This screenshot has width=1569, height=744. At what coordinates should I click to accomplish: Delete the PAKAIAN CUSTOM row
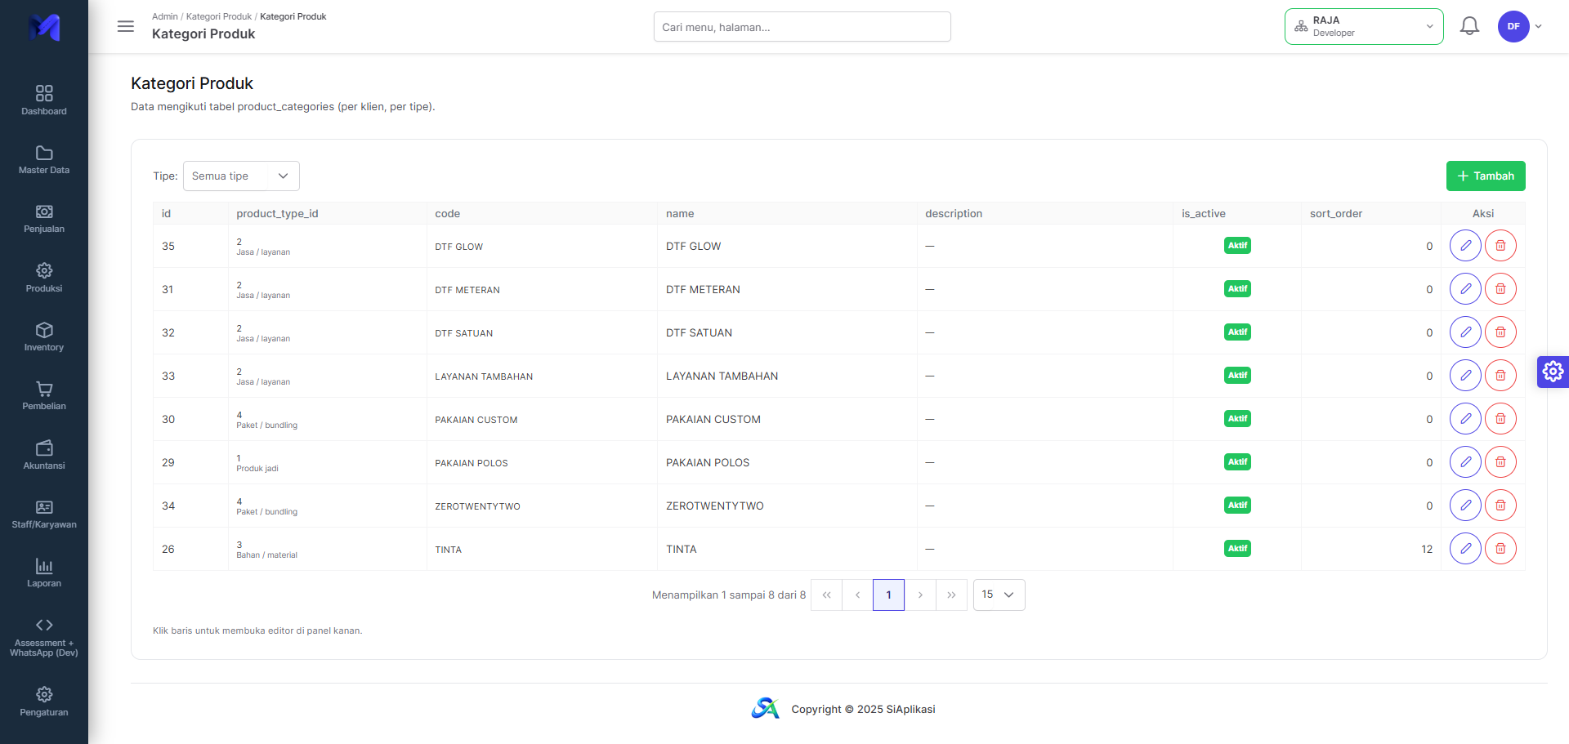[x=1500, y=419]
